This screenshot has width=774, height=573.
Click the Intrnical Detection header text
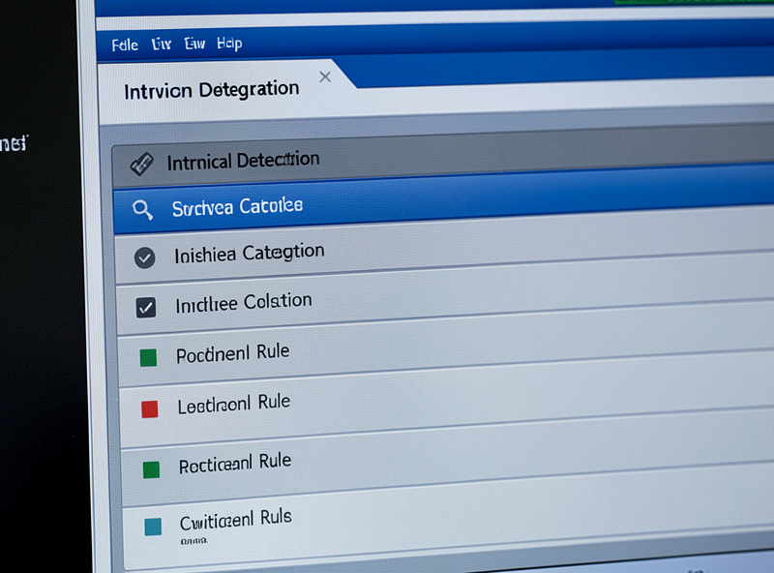tap(243, 161)
